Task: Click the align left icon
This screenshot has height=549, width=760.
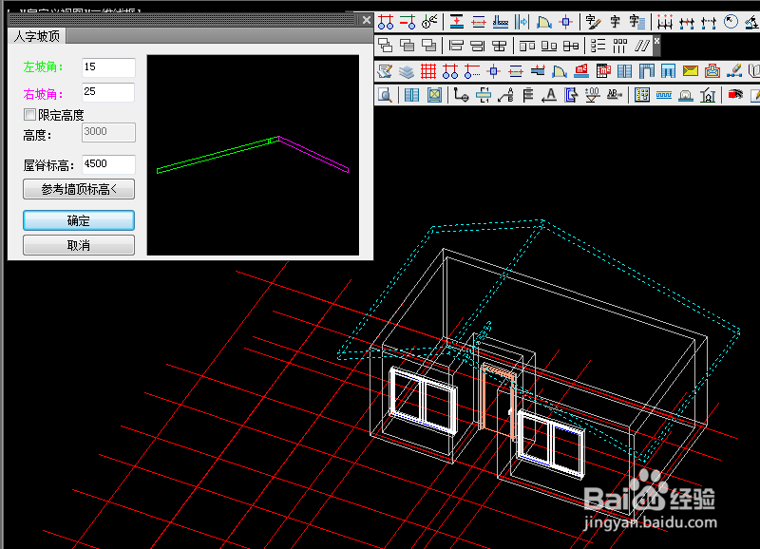Action: coord(456,46)
